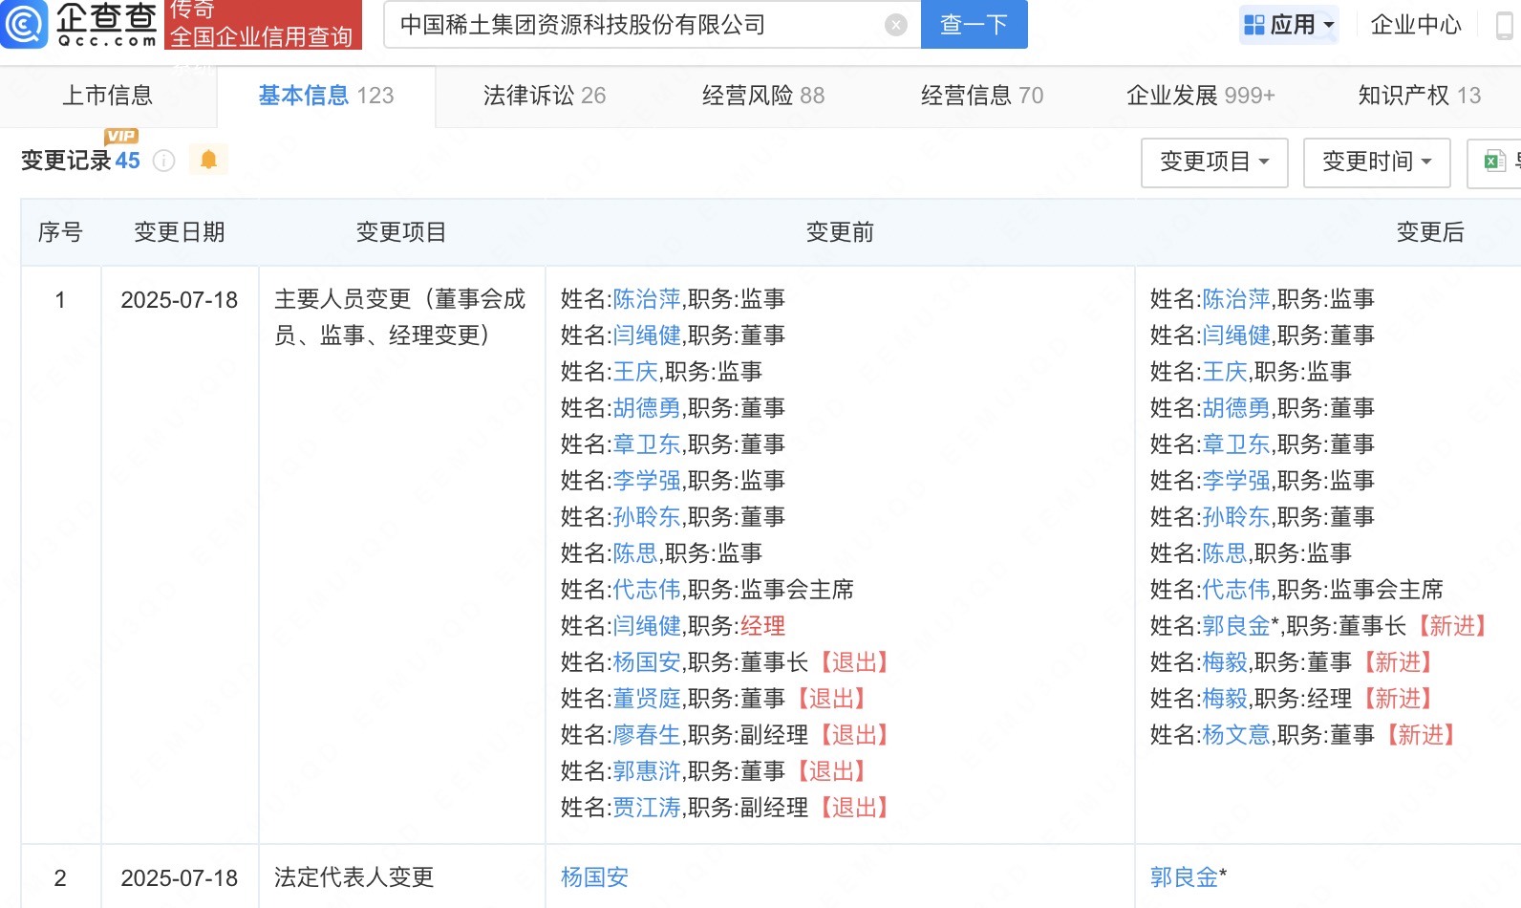This screenshot has width=1521, height=908.
Task: Click 陈思 link in 变更前 column
Action: (x=635, y=553)
